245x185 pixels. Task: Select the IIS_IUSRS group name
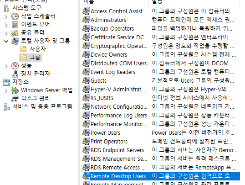(102, 98)
